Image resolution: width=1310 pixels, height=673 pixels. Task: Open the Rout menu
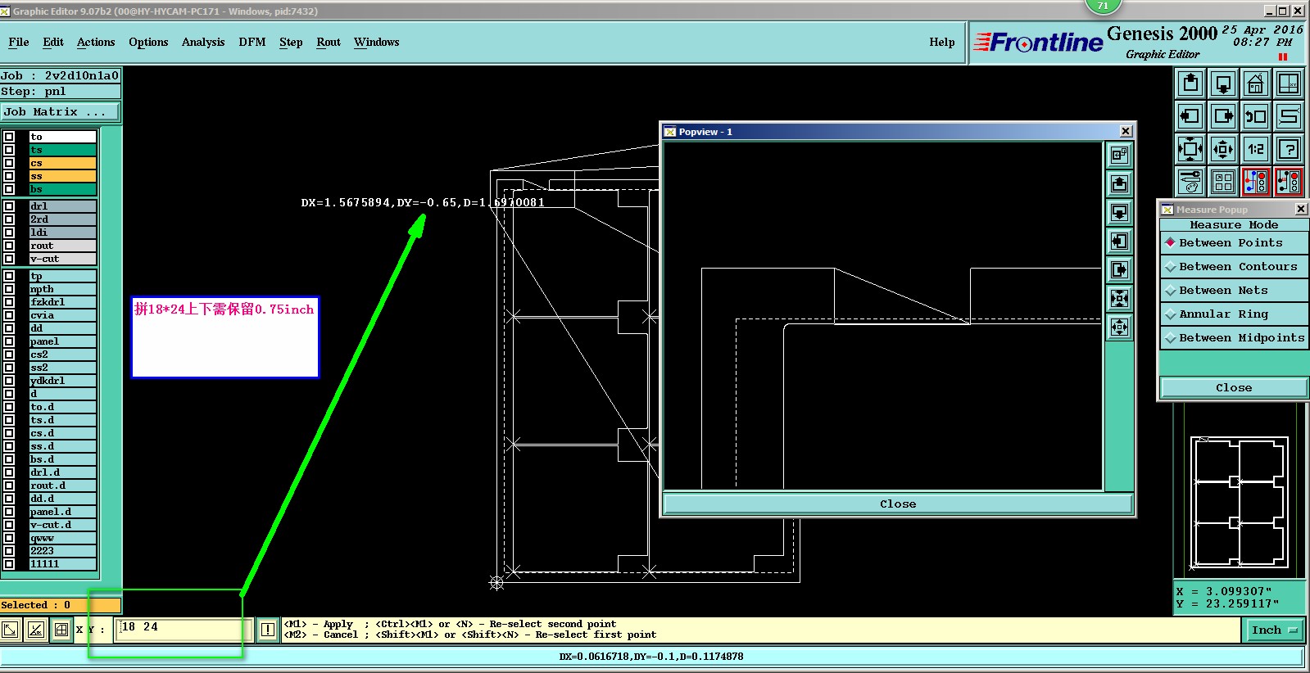[x=329, y=43]
